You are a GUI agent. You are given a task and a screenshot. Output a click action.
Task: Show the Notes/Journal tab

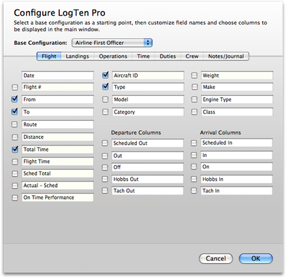click(x=226, y=56)
